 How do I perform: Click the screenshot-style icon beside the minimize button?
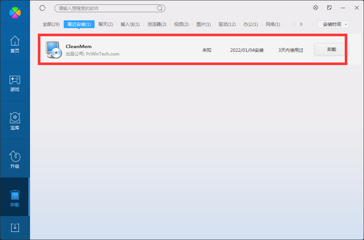(329, 7)
